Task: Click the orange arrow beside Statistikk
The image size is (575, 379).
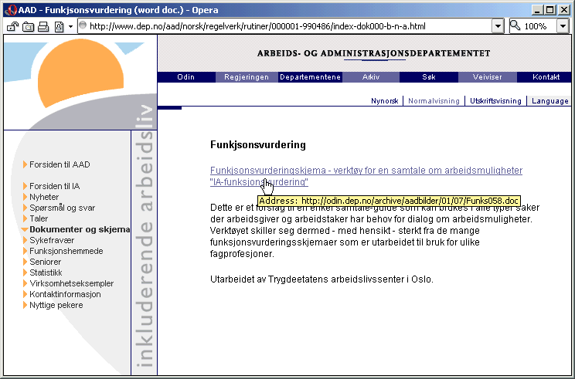Action: coord(25,272)
